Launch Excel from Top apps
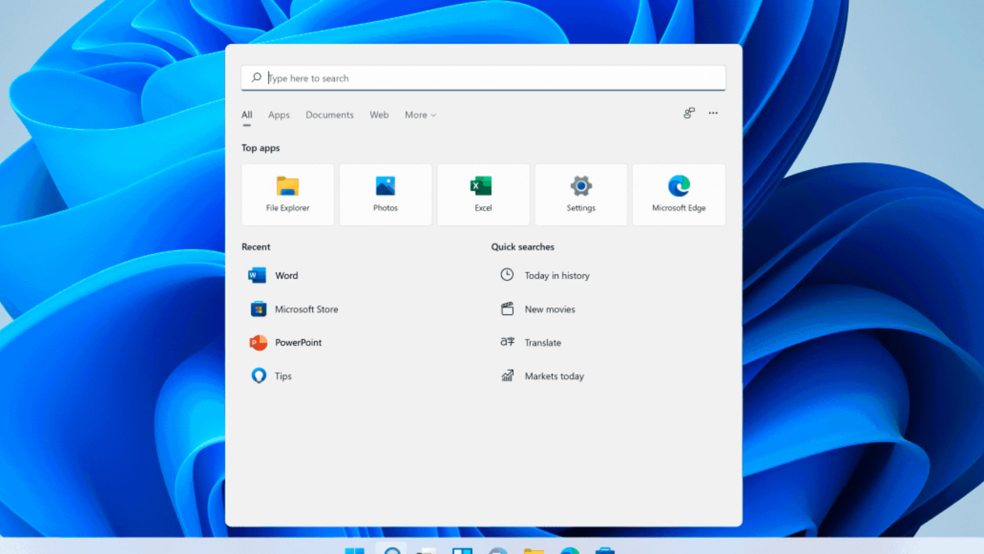Image resolution: width=984 pixels, height=554 pixels. point(483,194)
